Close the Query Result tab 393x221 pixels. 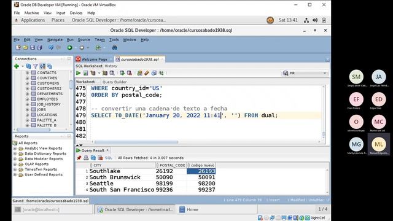[x=107, y=150]
